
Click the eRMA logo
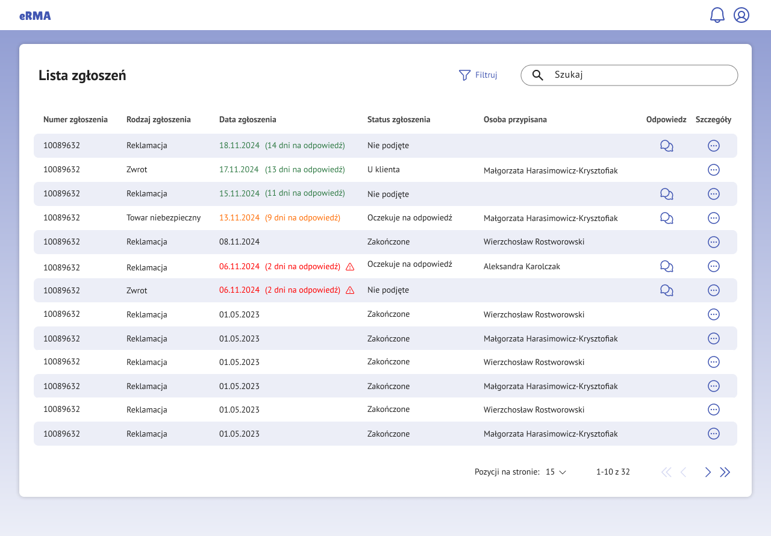(35, 16)
